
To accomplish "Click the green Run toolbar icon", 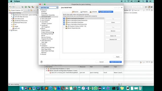I will point(26,7).
